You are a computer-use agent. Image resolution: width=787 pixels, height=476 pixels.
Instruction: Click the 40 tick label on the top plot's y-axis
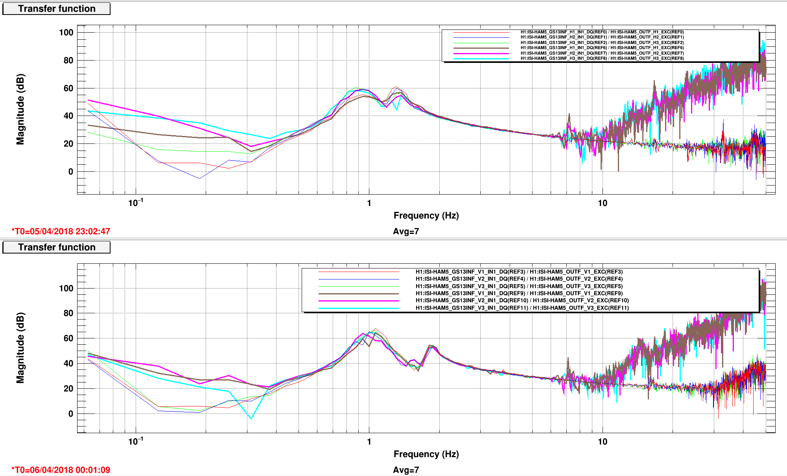pyautogui.click(x=68, y=116)
